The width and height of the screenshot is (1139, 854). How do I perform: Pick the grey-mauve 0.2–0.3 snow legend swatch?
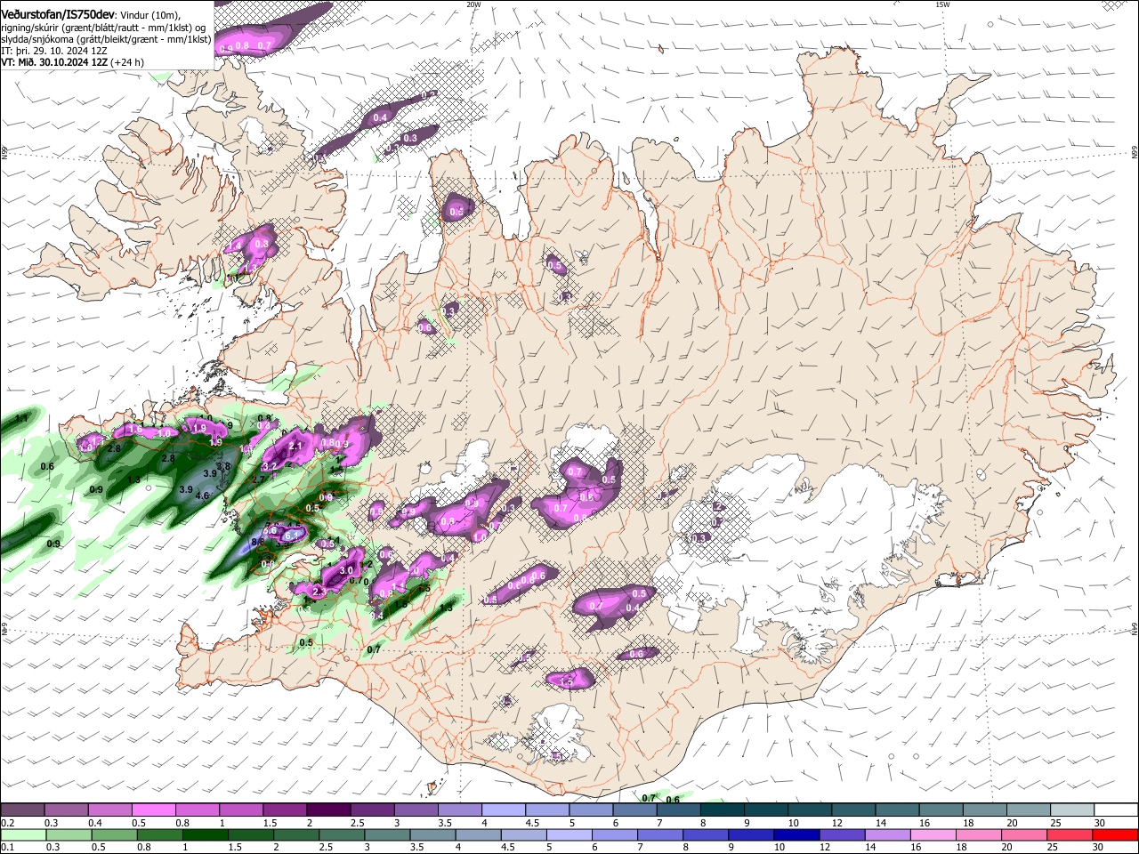tap(22, 810)
